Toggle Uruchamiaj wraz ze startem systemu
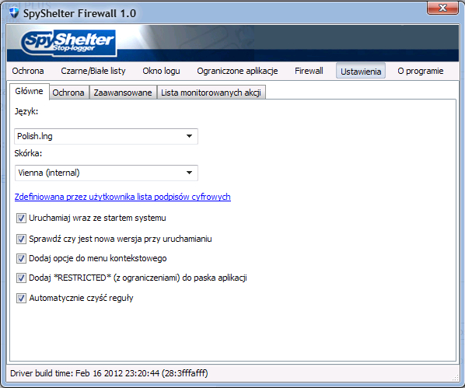Viewport: 465px width, 388px height. (21, 218)
